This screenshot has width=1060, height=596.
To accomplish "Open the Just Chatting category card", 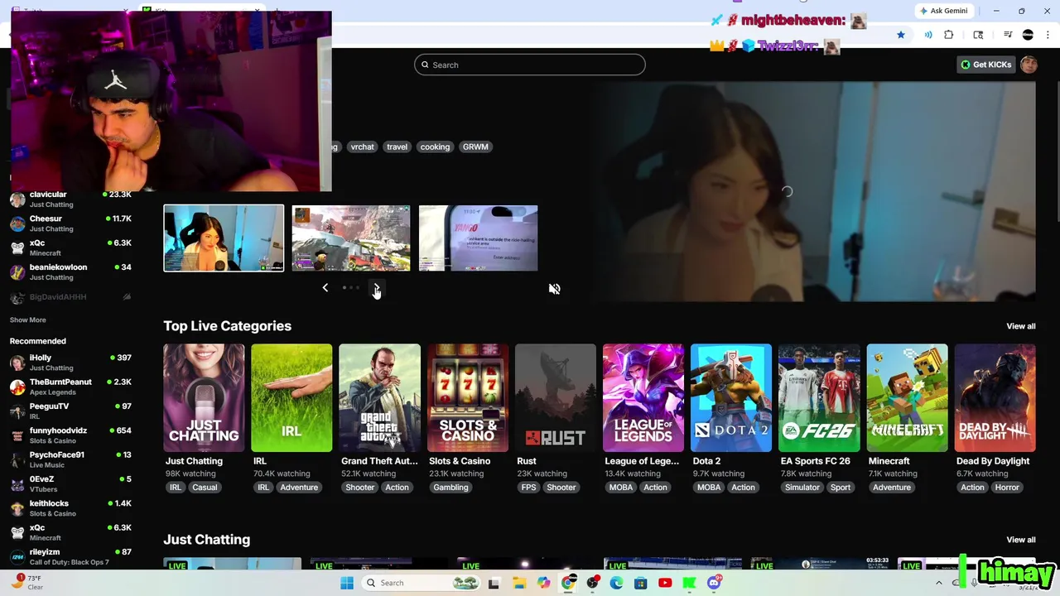I will (204, 397).
